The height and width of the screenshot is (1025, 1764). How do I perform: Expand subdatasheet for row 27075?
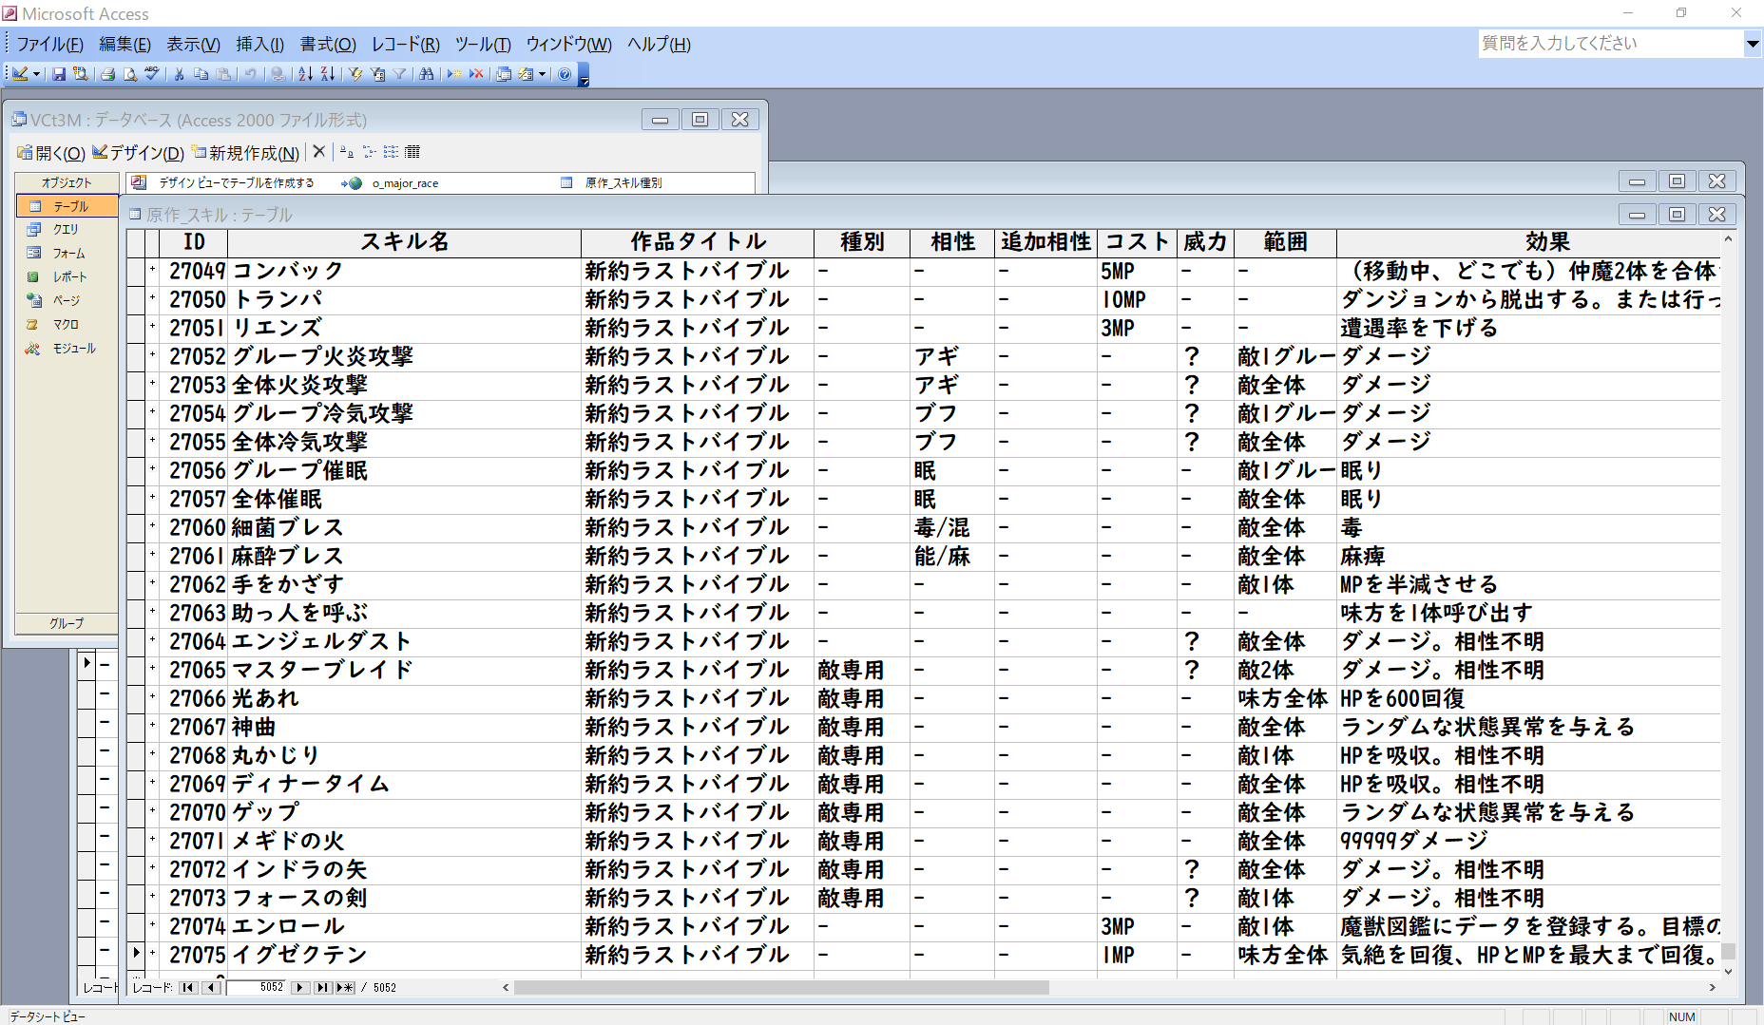click(152, 955)
